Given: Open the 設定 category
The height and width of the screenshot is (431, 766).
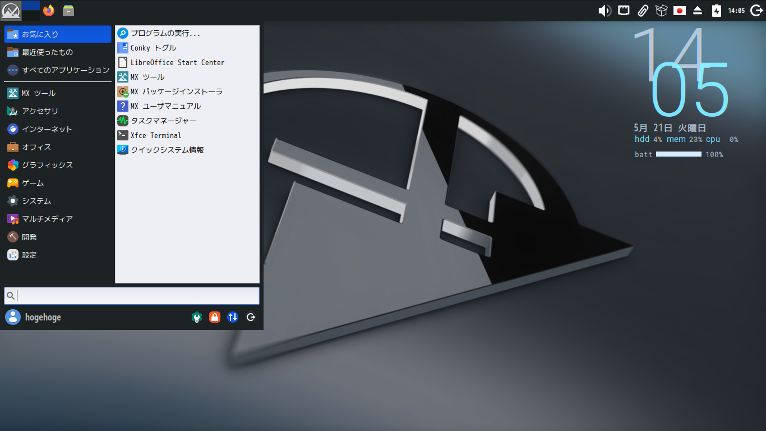Looking at the screenshot, I should click(x=58, y=255).
